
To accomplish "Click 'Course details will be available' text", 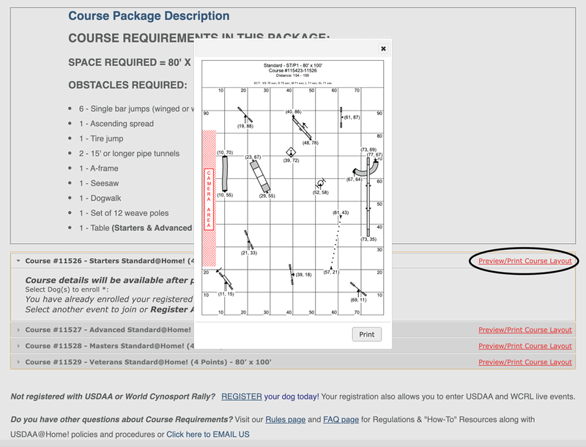I will (x=110, y=281).
